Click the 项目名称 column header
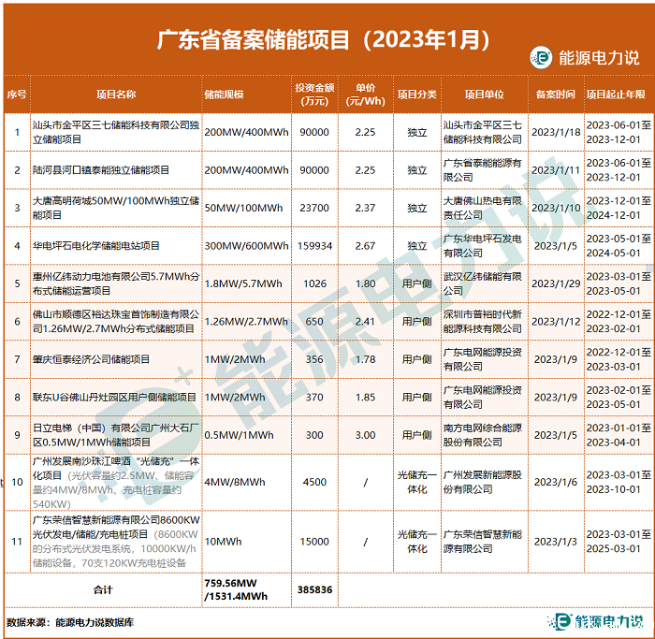 (116, 95)
